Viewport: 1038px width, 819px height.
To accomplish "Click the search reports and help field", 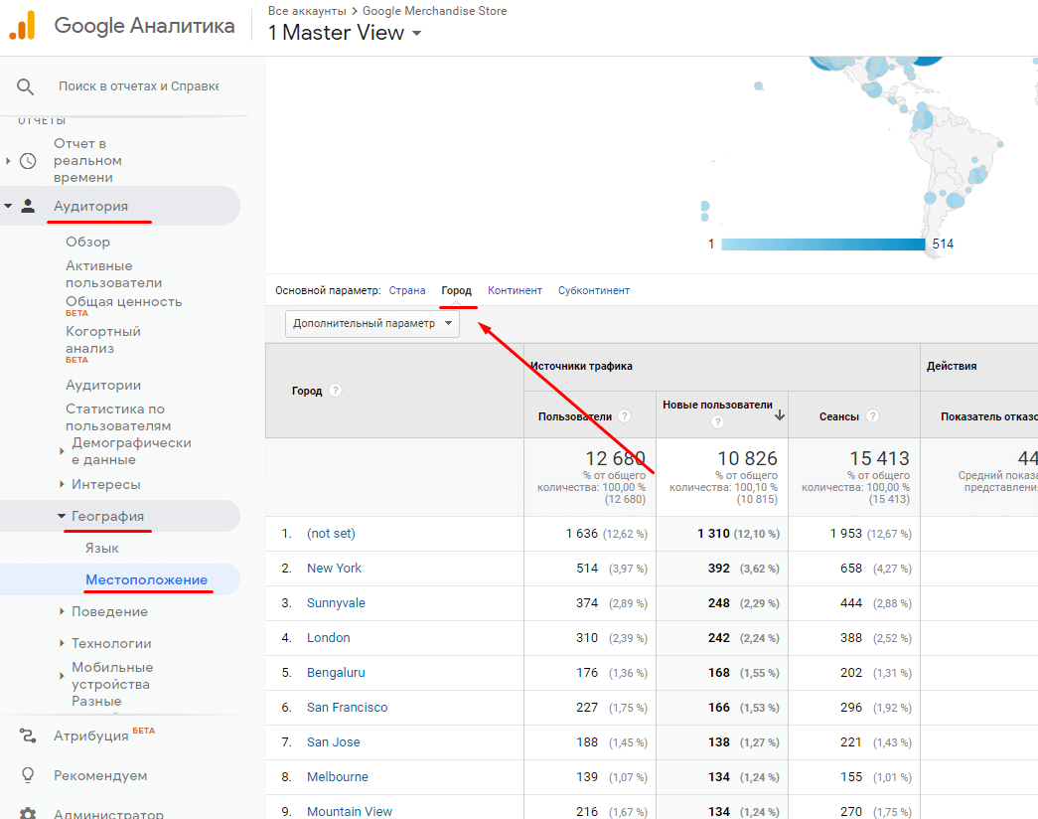I will pos(138,86).
